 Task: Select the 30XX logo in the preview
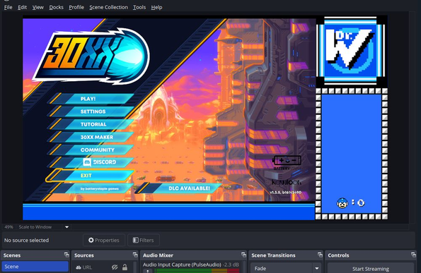pyautogui.click(x=91, y=56)
